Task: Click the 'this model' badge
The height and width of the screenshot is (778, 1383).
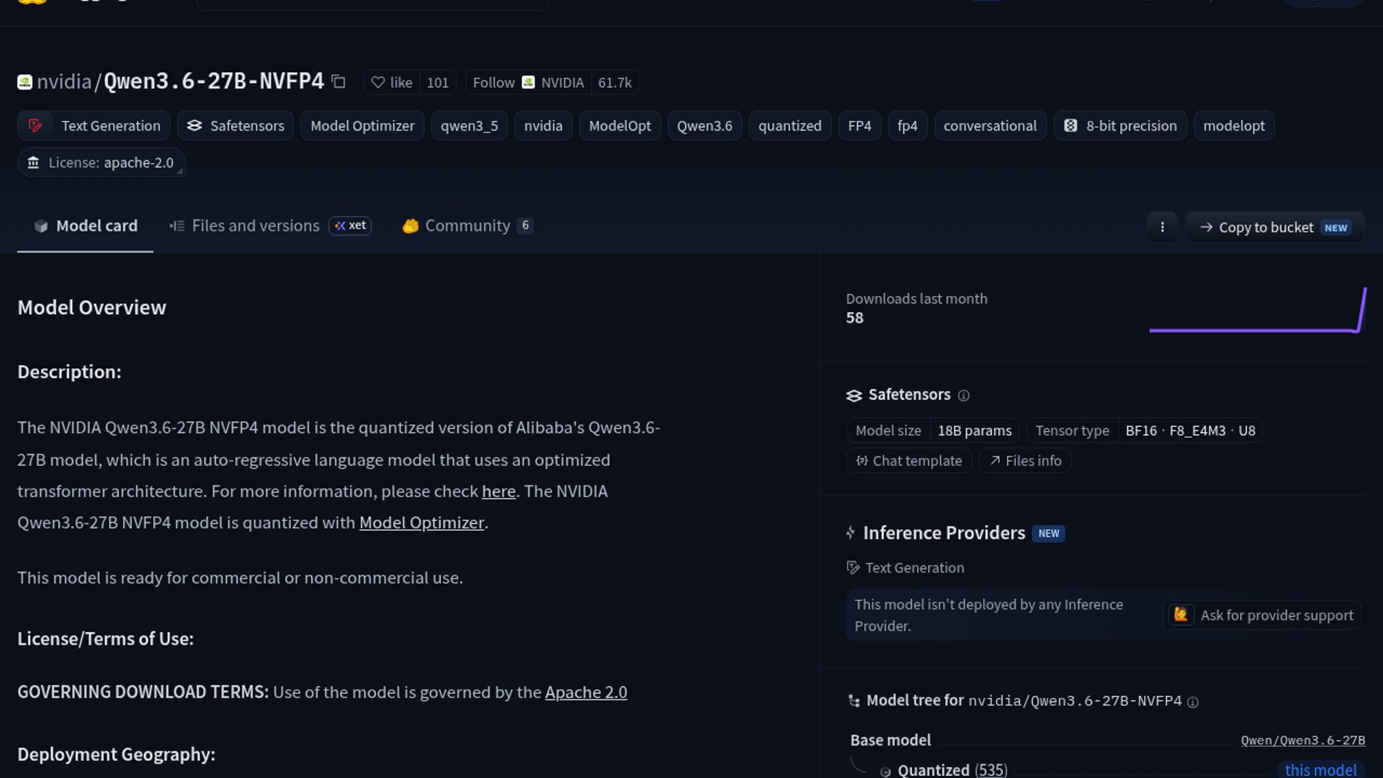Action: point(1320,769)
